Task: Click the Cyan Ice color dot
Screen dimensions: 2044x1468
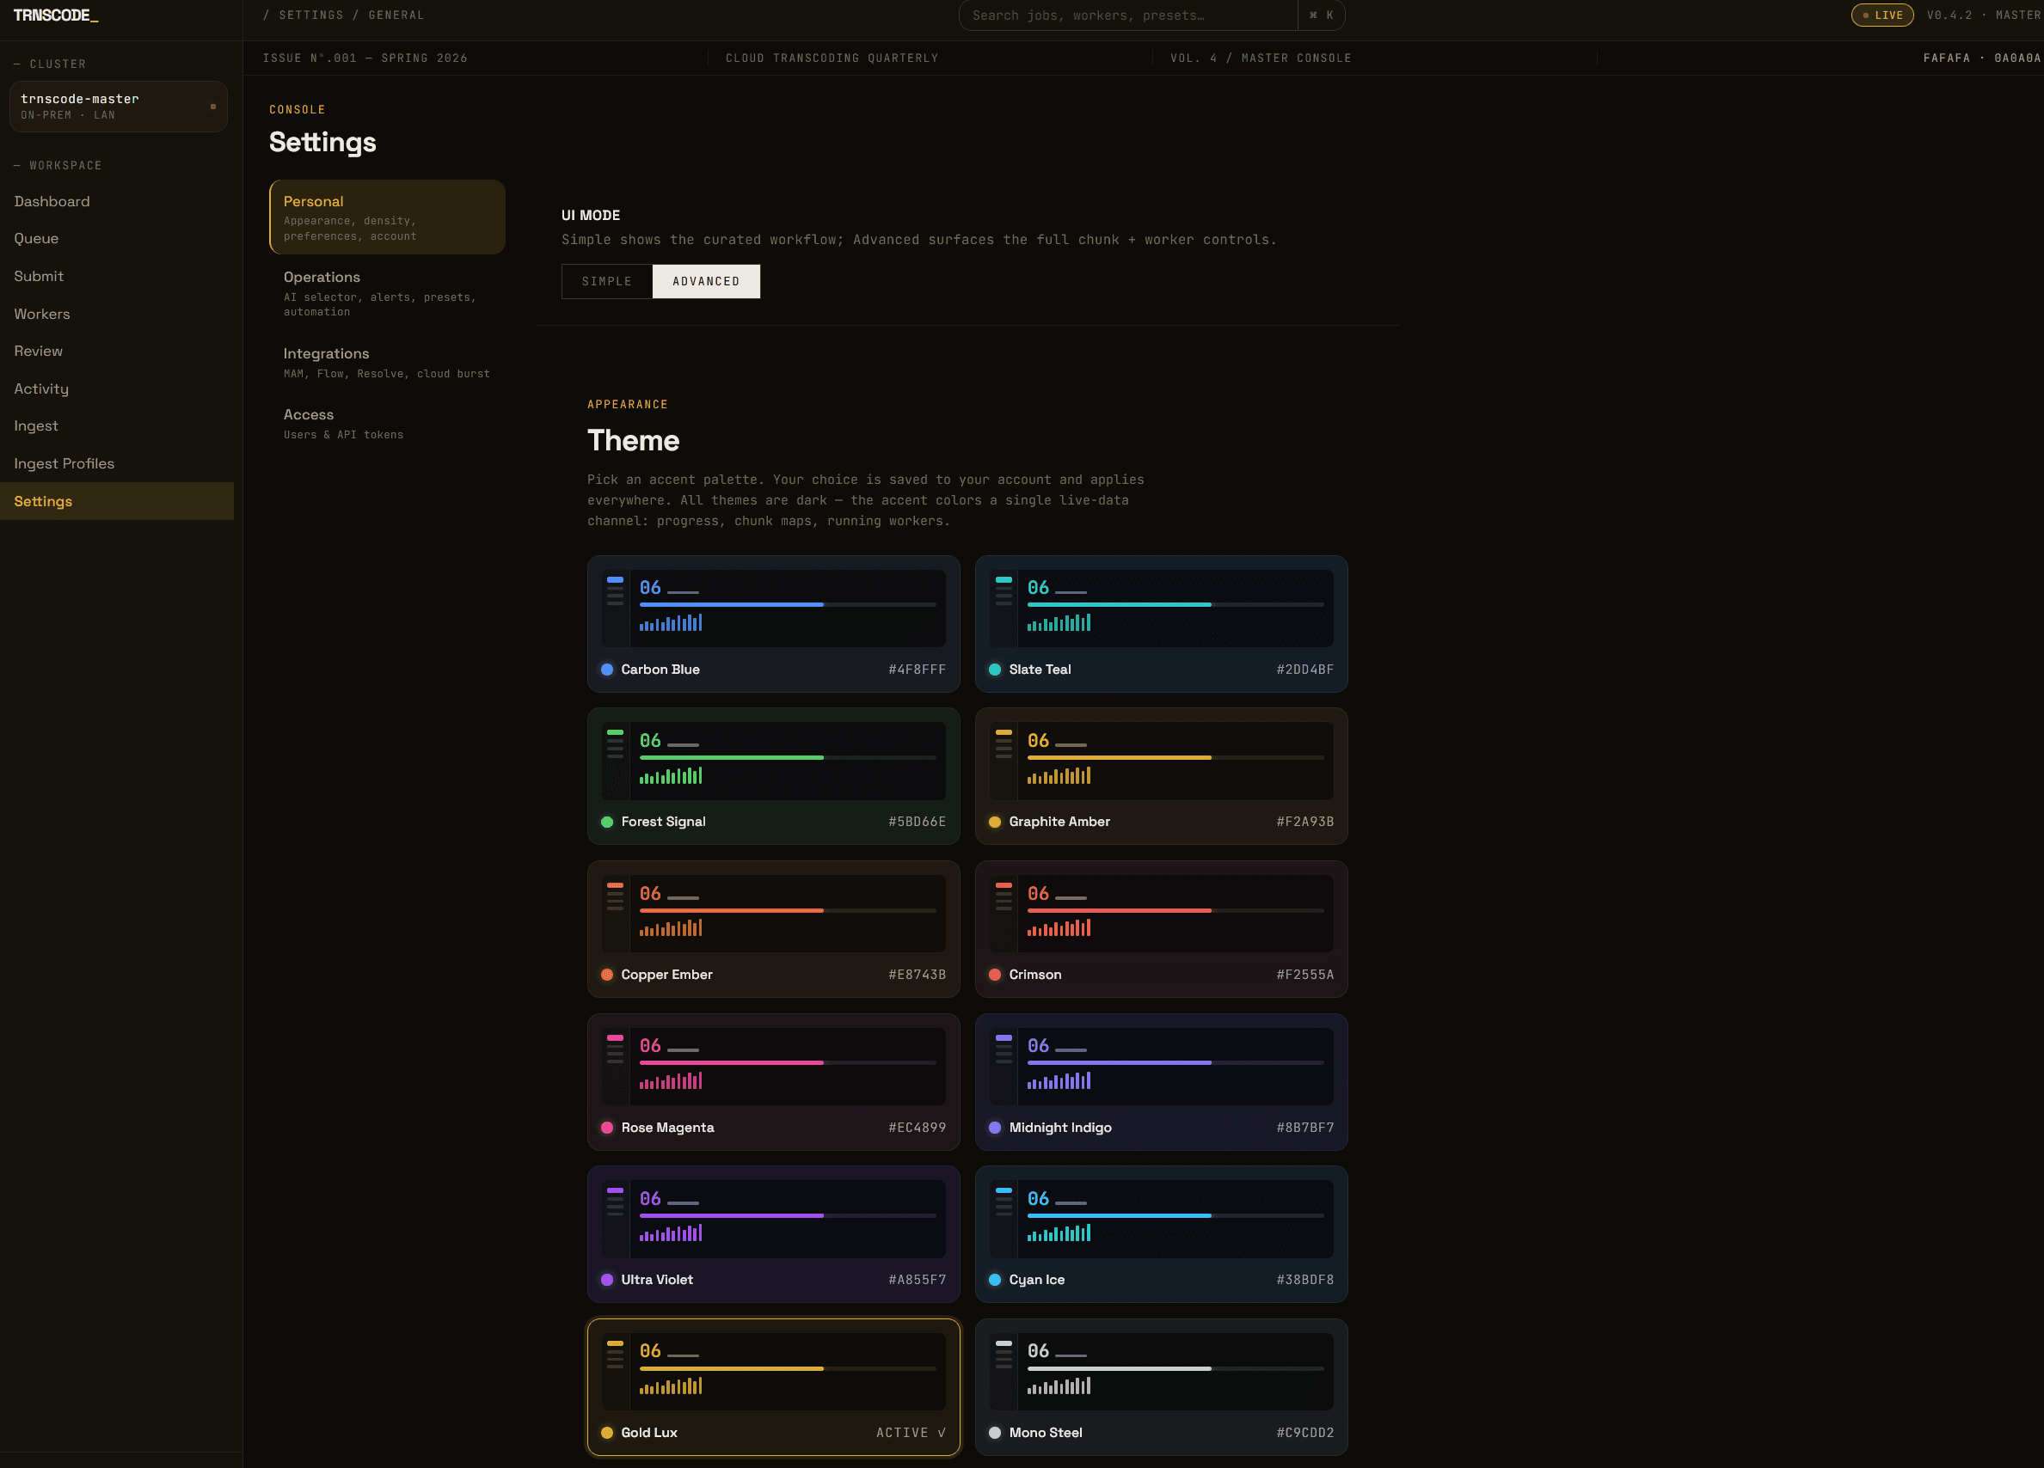Action: point(994,1280)
